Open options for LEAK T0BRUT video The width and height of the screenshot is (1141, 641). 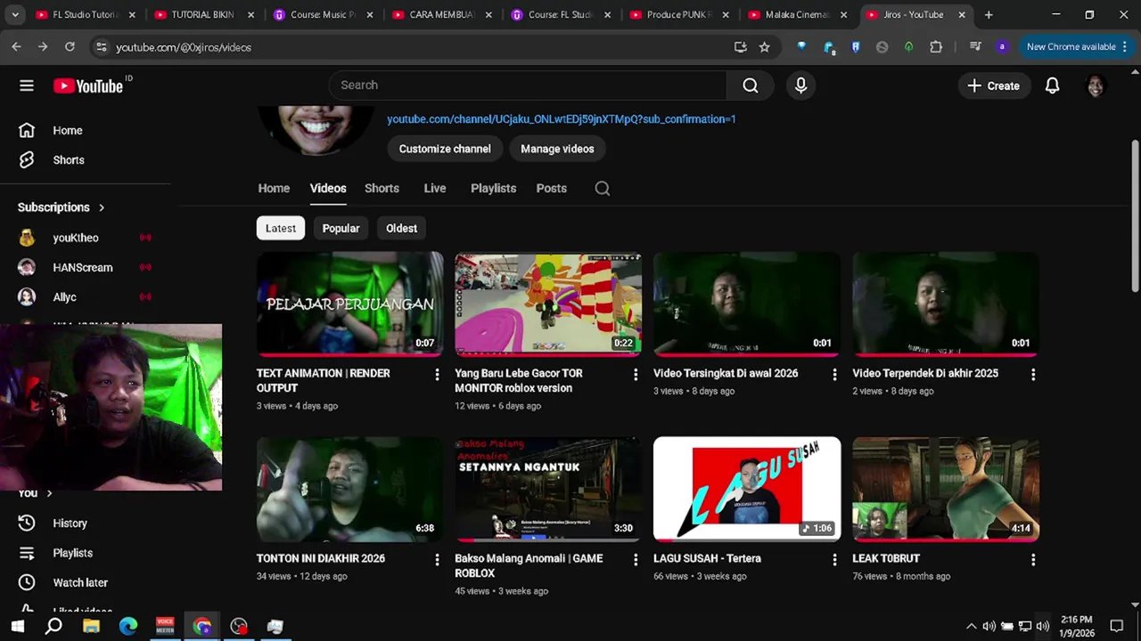tap(1033, 560)
